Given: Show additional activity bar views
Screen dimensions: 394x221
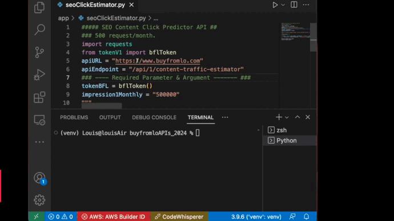Looking at the screenshot, I should [x=39, y=142].
